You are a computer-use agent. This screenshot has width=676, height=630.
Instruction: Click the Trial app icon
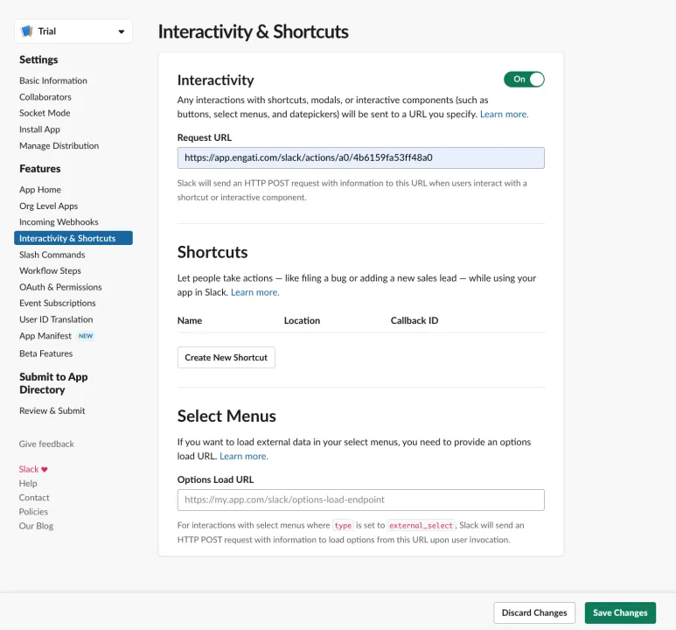[27, 31]
